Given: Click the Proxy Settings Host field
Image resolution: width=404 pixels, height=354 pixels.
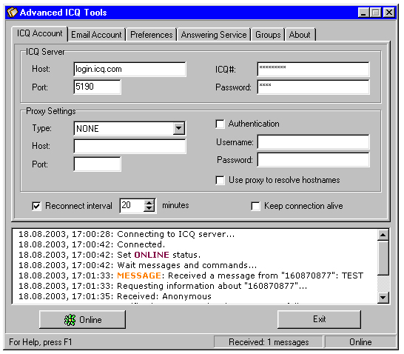Looking at the screenshot, I should 129,146.
